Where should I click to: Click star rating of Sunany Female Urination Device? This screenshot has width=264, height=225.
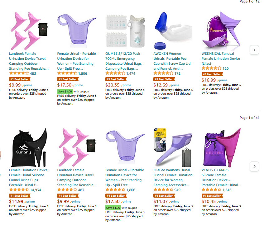(x=19, y=190)
